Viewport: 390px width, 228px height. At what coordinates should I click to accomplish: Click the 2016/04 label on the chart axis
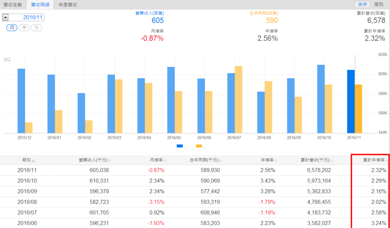pyautogui.click(x=144, y=138)
